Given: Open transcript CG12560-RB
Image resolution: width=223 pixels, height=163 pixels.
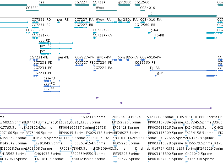Looking at the screenshot, I should point(145,25).
